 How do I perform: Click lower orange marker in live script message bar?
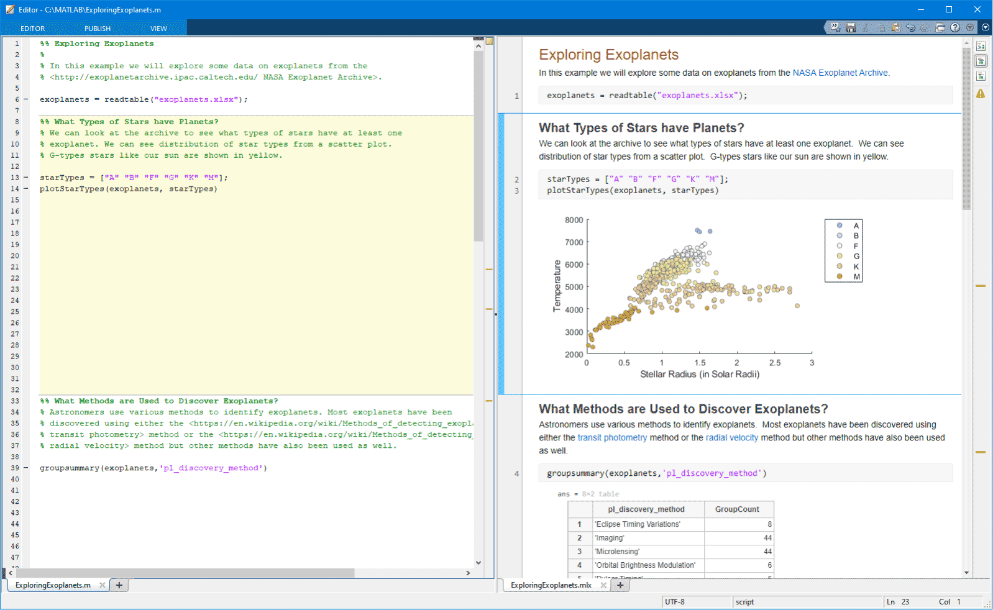(981, 452)
